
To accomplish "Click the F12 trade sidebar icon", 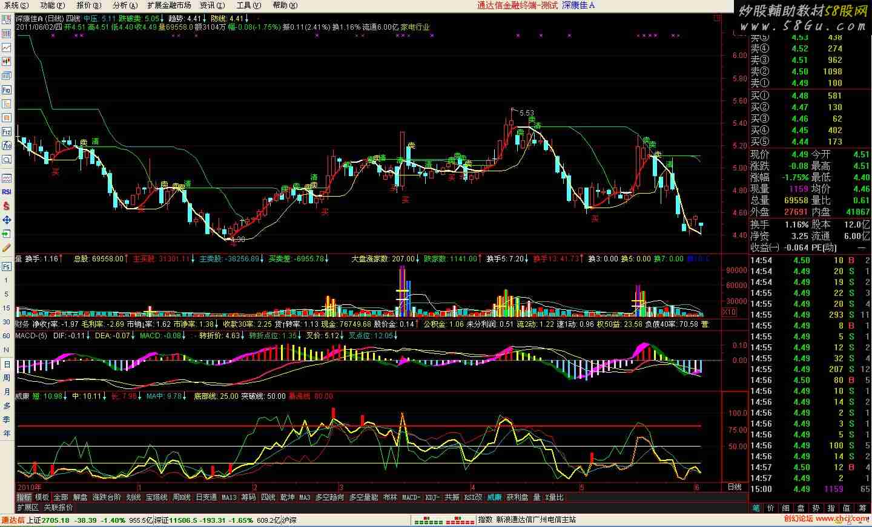I will [7, 131].
